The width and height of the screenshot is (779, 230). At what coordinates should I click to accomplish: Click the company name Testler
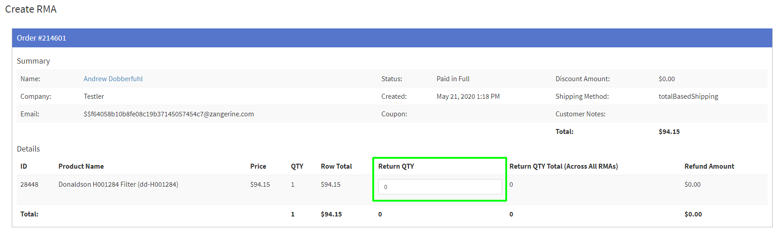[94, 97]
